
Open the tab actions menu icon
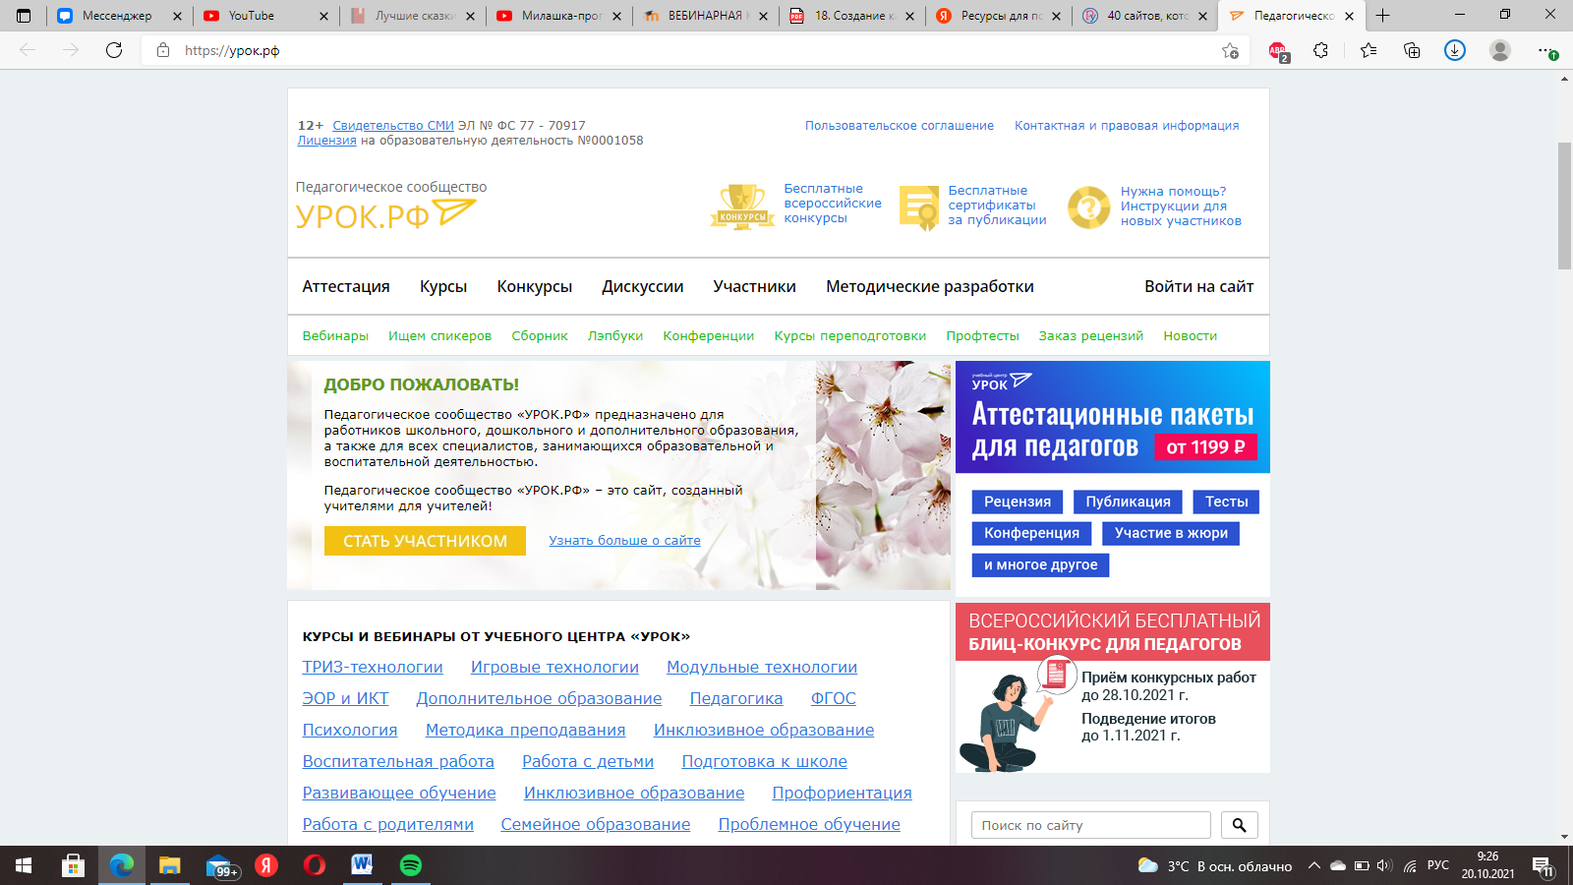tap(24, 16)
